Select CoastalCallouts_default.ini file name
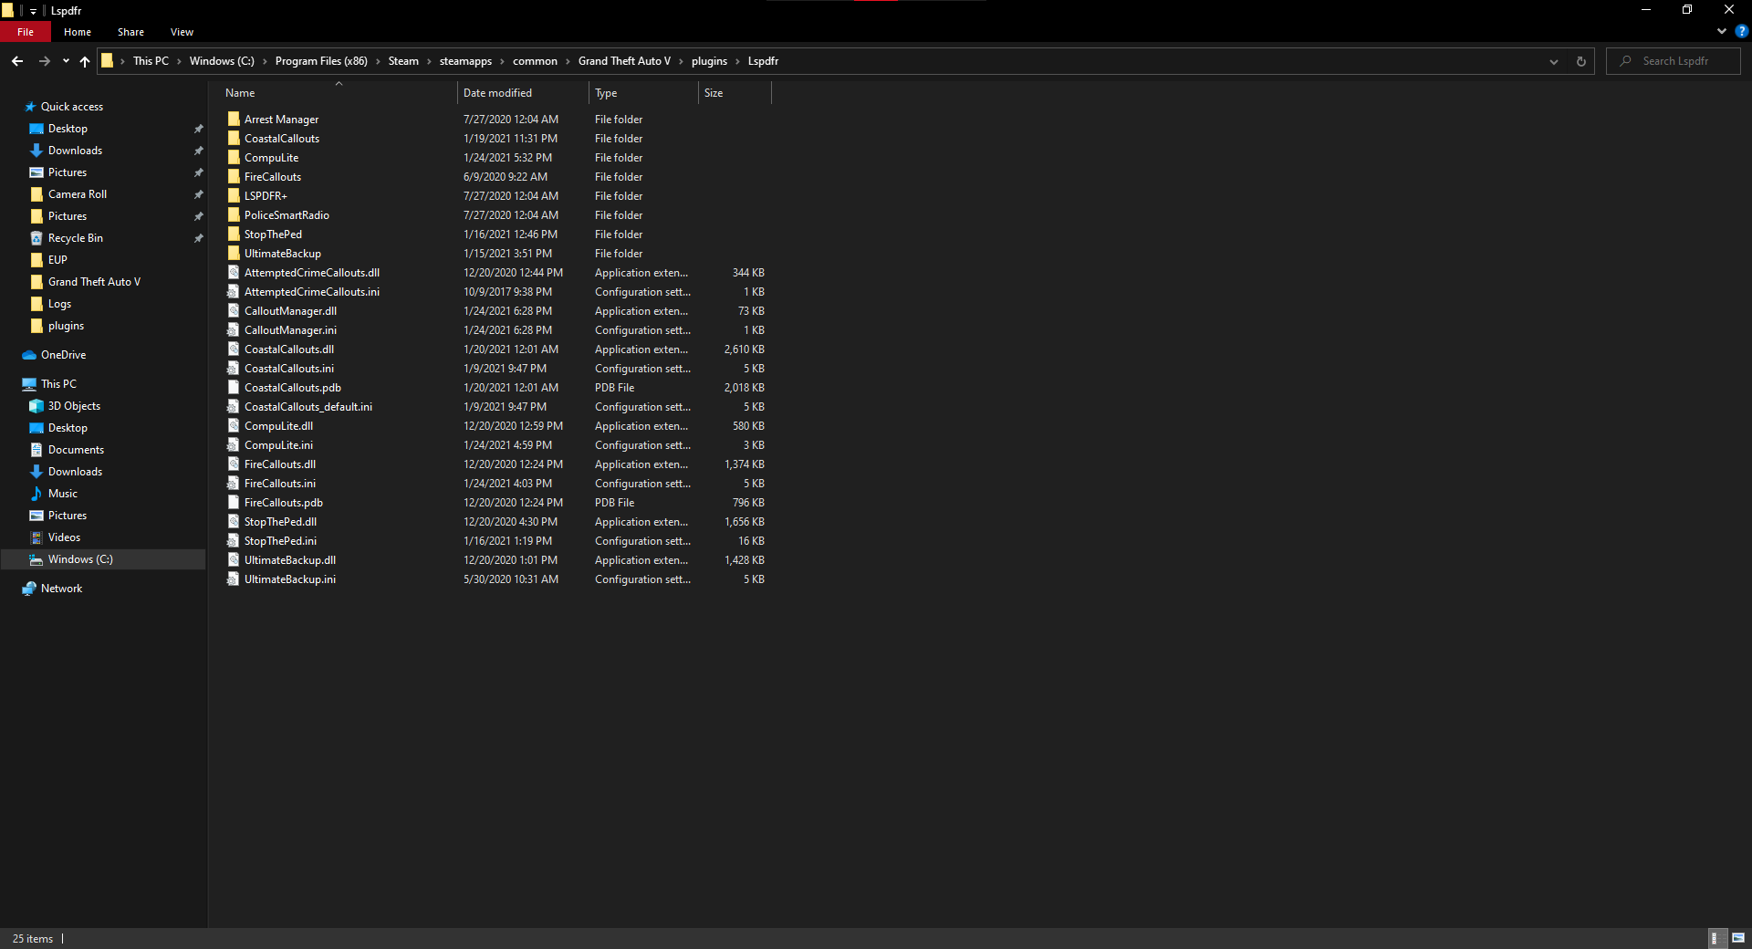This screenshot has width=1752, height=949. tap(308, 407)
